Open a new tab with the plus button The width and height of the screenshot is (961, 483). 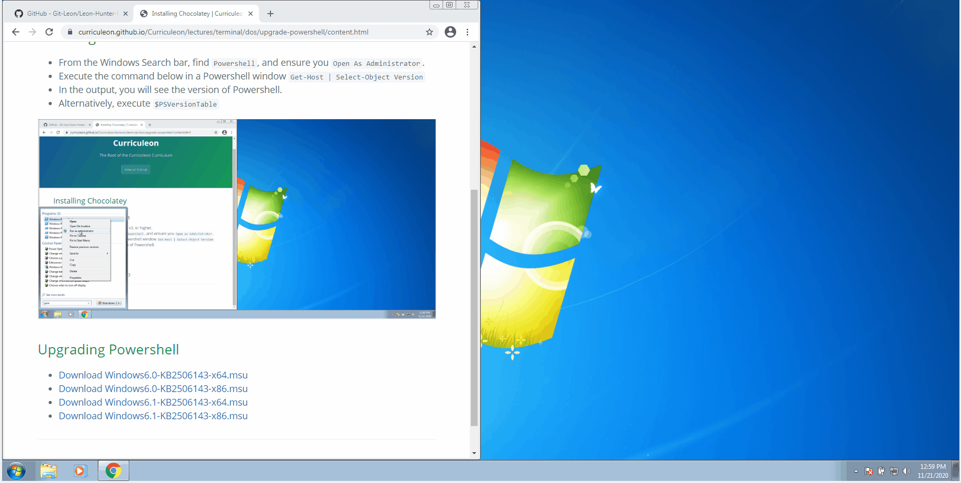tap(270, 14)
